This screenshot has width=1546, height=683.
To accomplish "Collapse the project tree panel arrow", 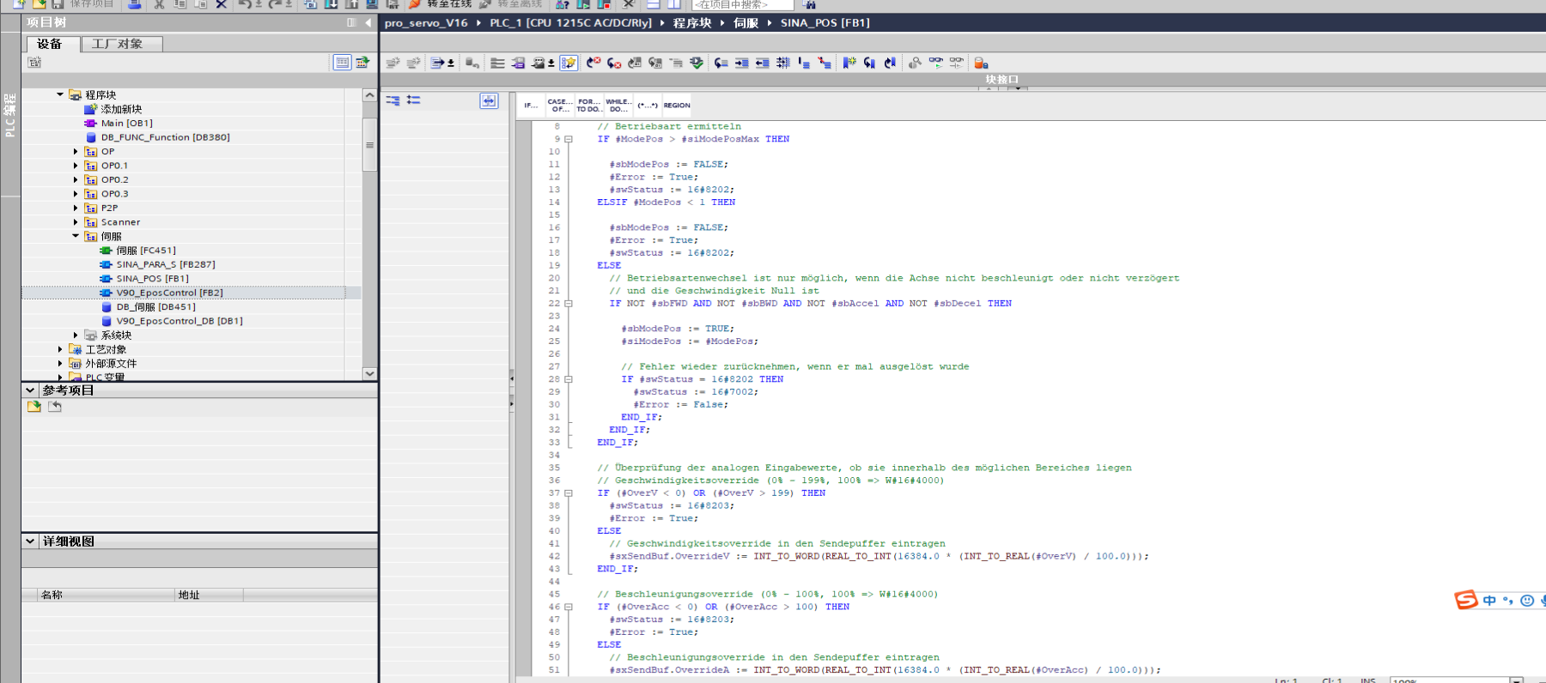I will (x=368, y=22).
